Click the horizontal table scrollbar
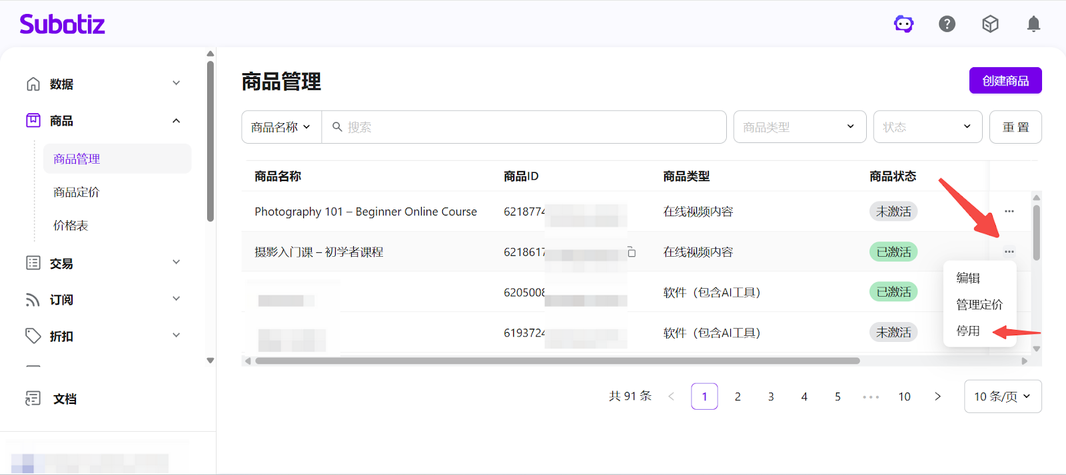This screenshot has height=475, width=1066. pos(557,361)
